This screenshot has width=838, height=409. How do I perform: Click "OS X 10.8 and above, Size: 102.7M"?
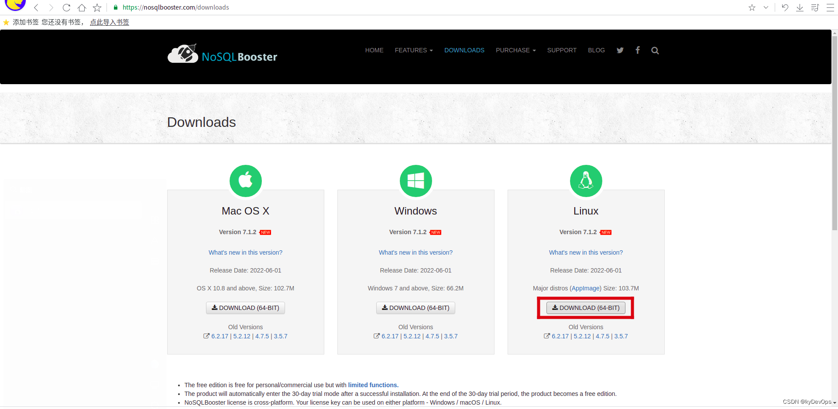[x=245, y=288]
